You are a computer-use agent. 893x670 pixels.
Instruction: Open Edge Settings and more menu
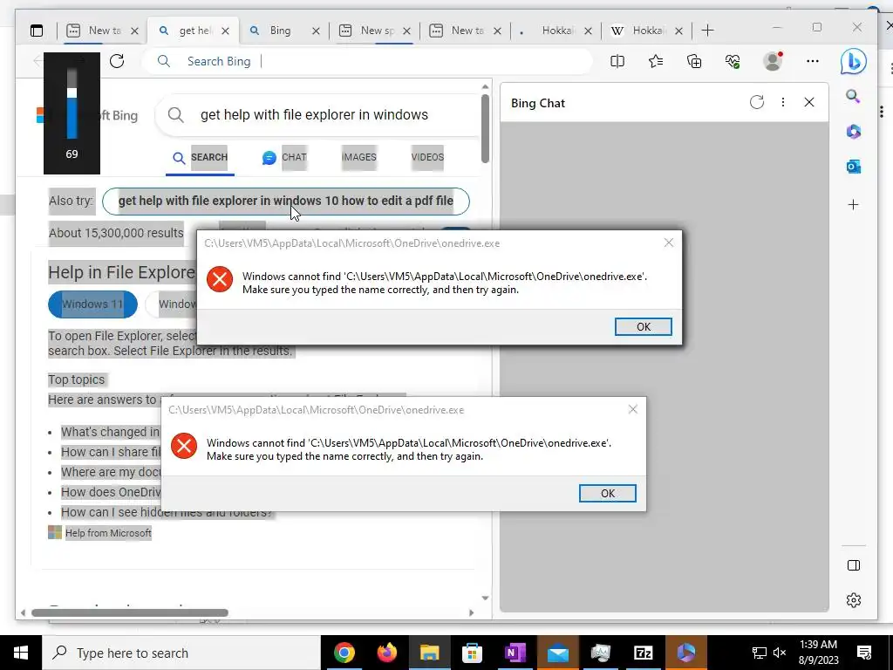813,61
